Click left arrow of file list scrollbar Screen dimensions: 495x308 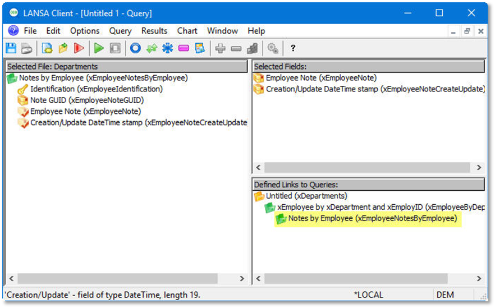[11, 279]
